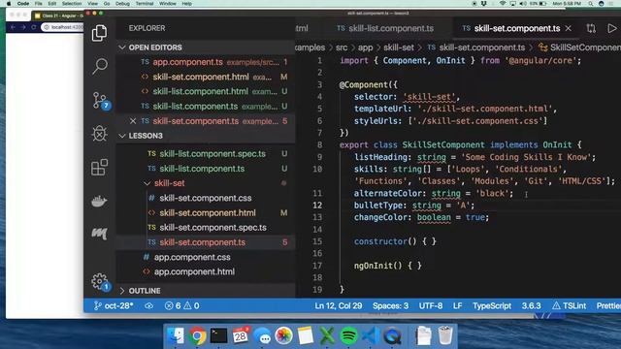Collapse the skill-set folder in tree

point(169,183)
